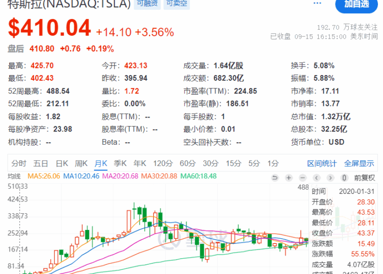Screen dimensions: 383x274
Task: Click the +3.56% change percentage
Action: pos(154,32)
